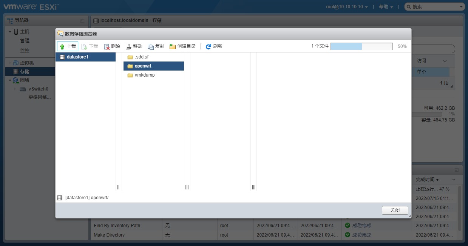Screen dimensions: 468x246
Task: Sort by 完成时间 column
Action: click(x=427, y=180)
